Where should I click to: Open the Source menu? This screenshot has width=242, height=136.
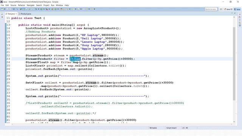pyautogui.click(x=13, y=5)
